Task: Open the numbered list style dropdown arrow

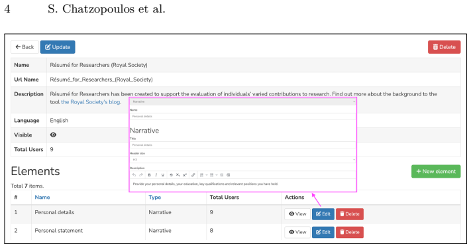Action: [207, 175]
